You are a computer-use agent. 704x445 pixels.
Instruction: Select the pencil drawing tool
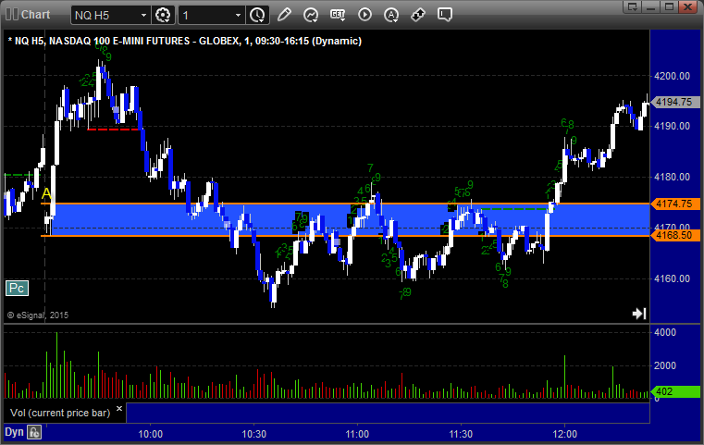pos(284,15)
